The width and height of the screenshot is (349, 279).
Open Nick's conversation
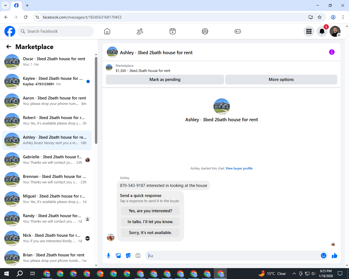coord(47,238)
